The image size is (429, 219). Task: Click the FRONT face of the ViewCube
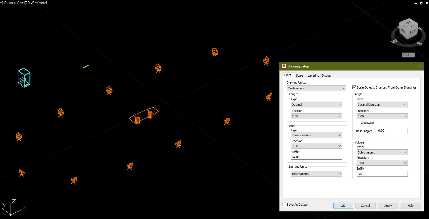point(412,32)
